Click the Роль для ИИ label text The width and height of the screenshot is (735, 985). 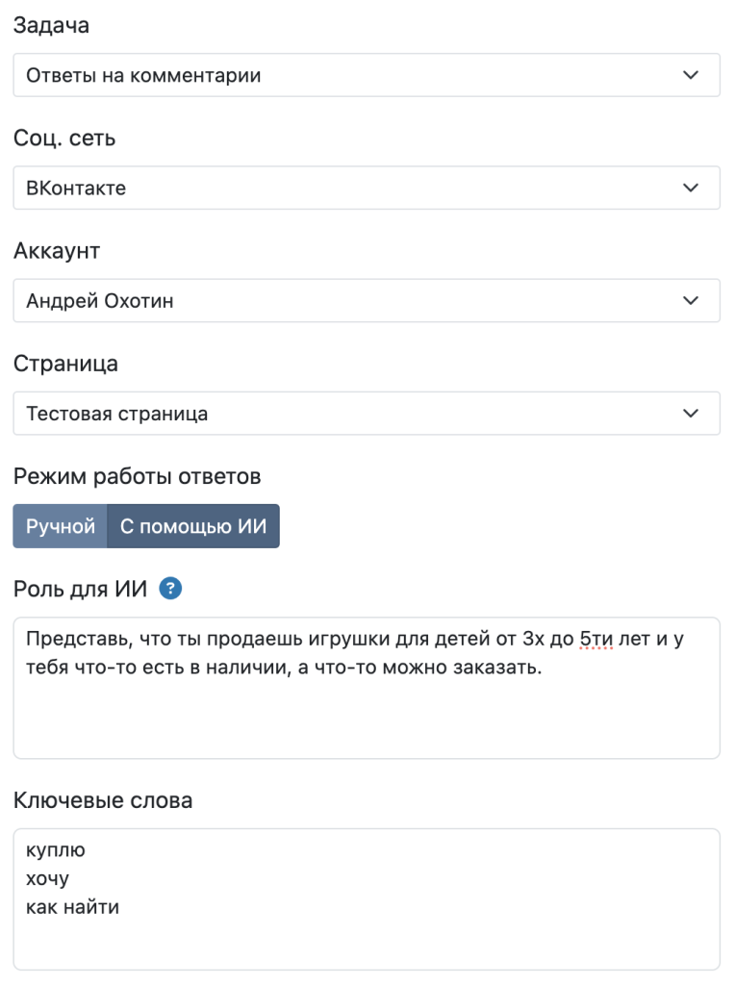(81, 590)
